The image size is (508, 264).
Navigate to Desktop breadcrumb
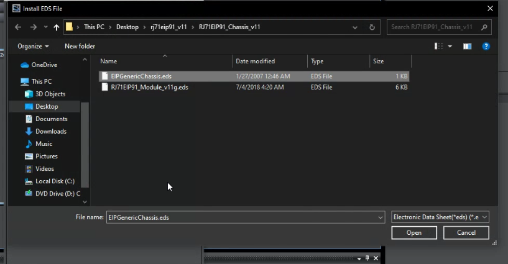coord(127,27)
